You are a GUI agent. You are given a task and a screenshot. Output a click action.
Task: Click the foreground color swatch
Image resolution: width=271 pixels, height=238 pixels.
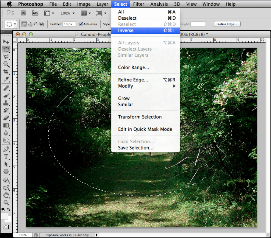4,216
